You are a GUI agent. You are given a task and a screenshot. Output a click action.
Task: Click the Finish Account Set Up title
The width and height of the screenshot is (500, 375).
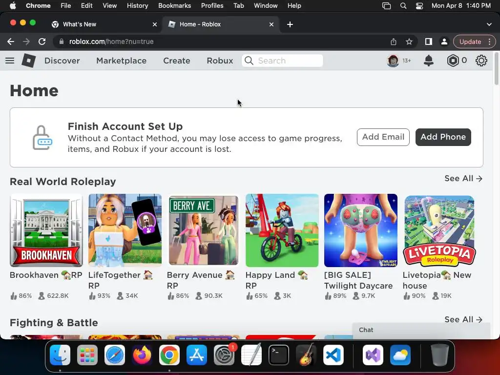[125, 126]
